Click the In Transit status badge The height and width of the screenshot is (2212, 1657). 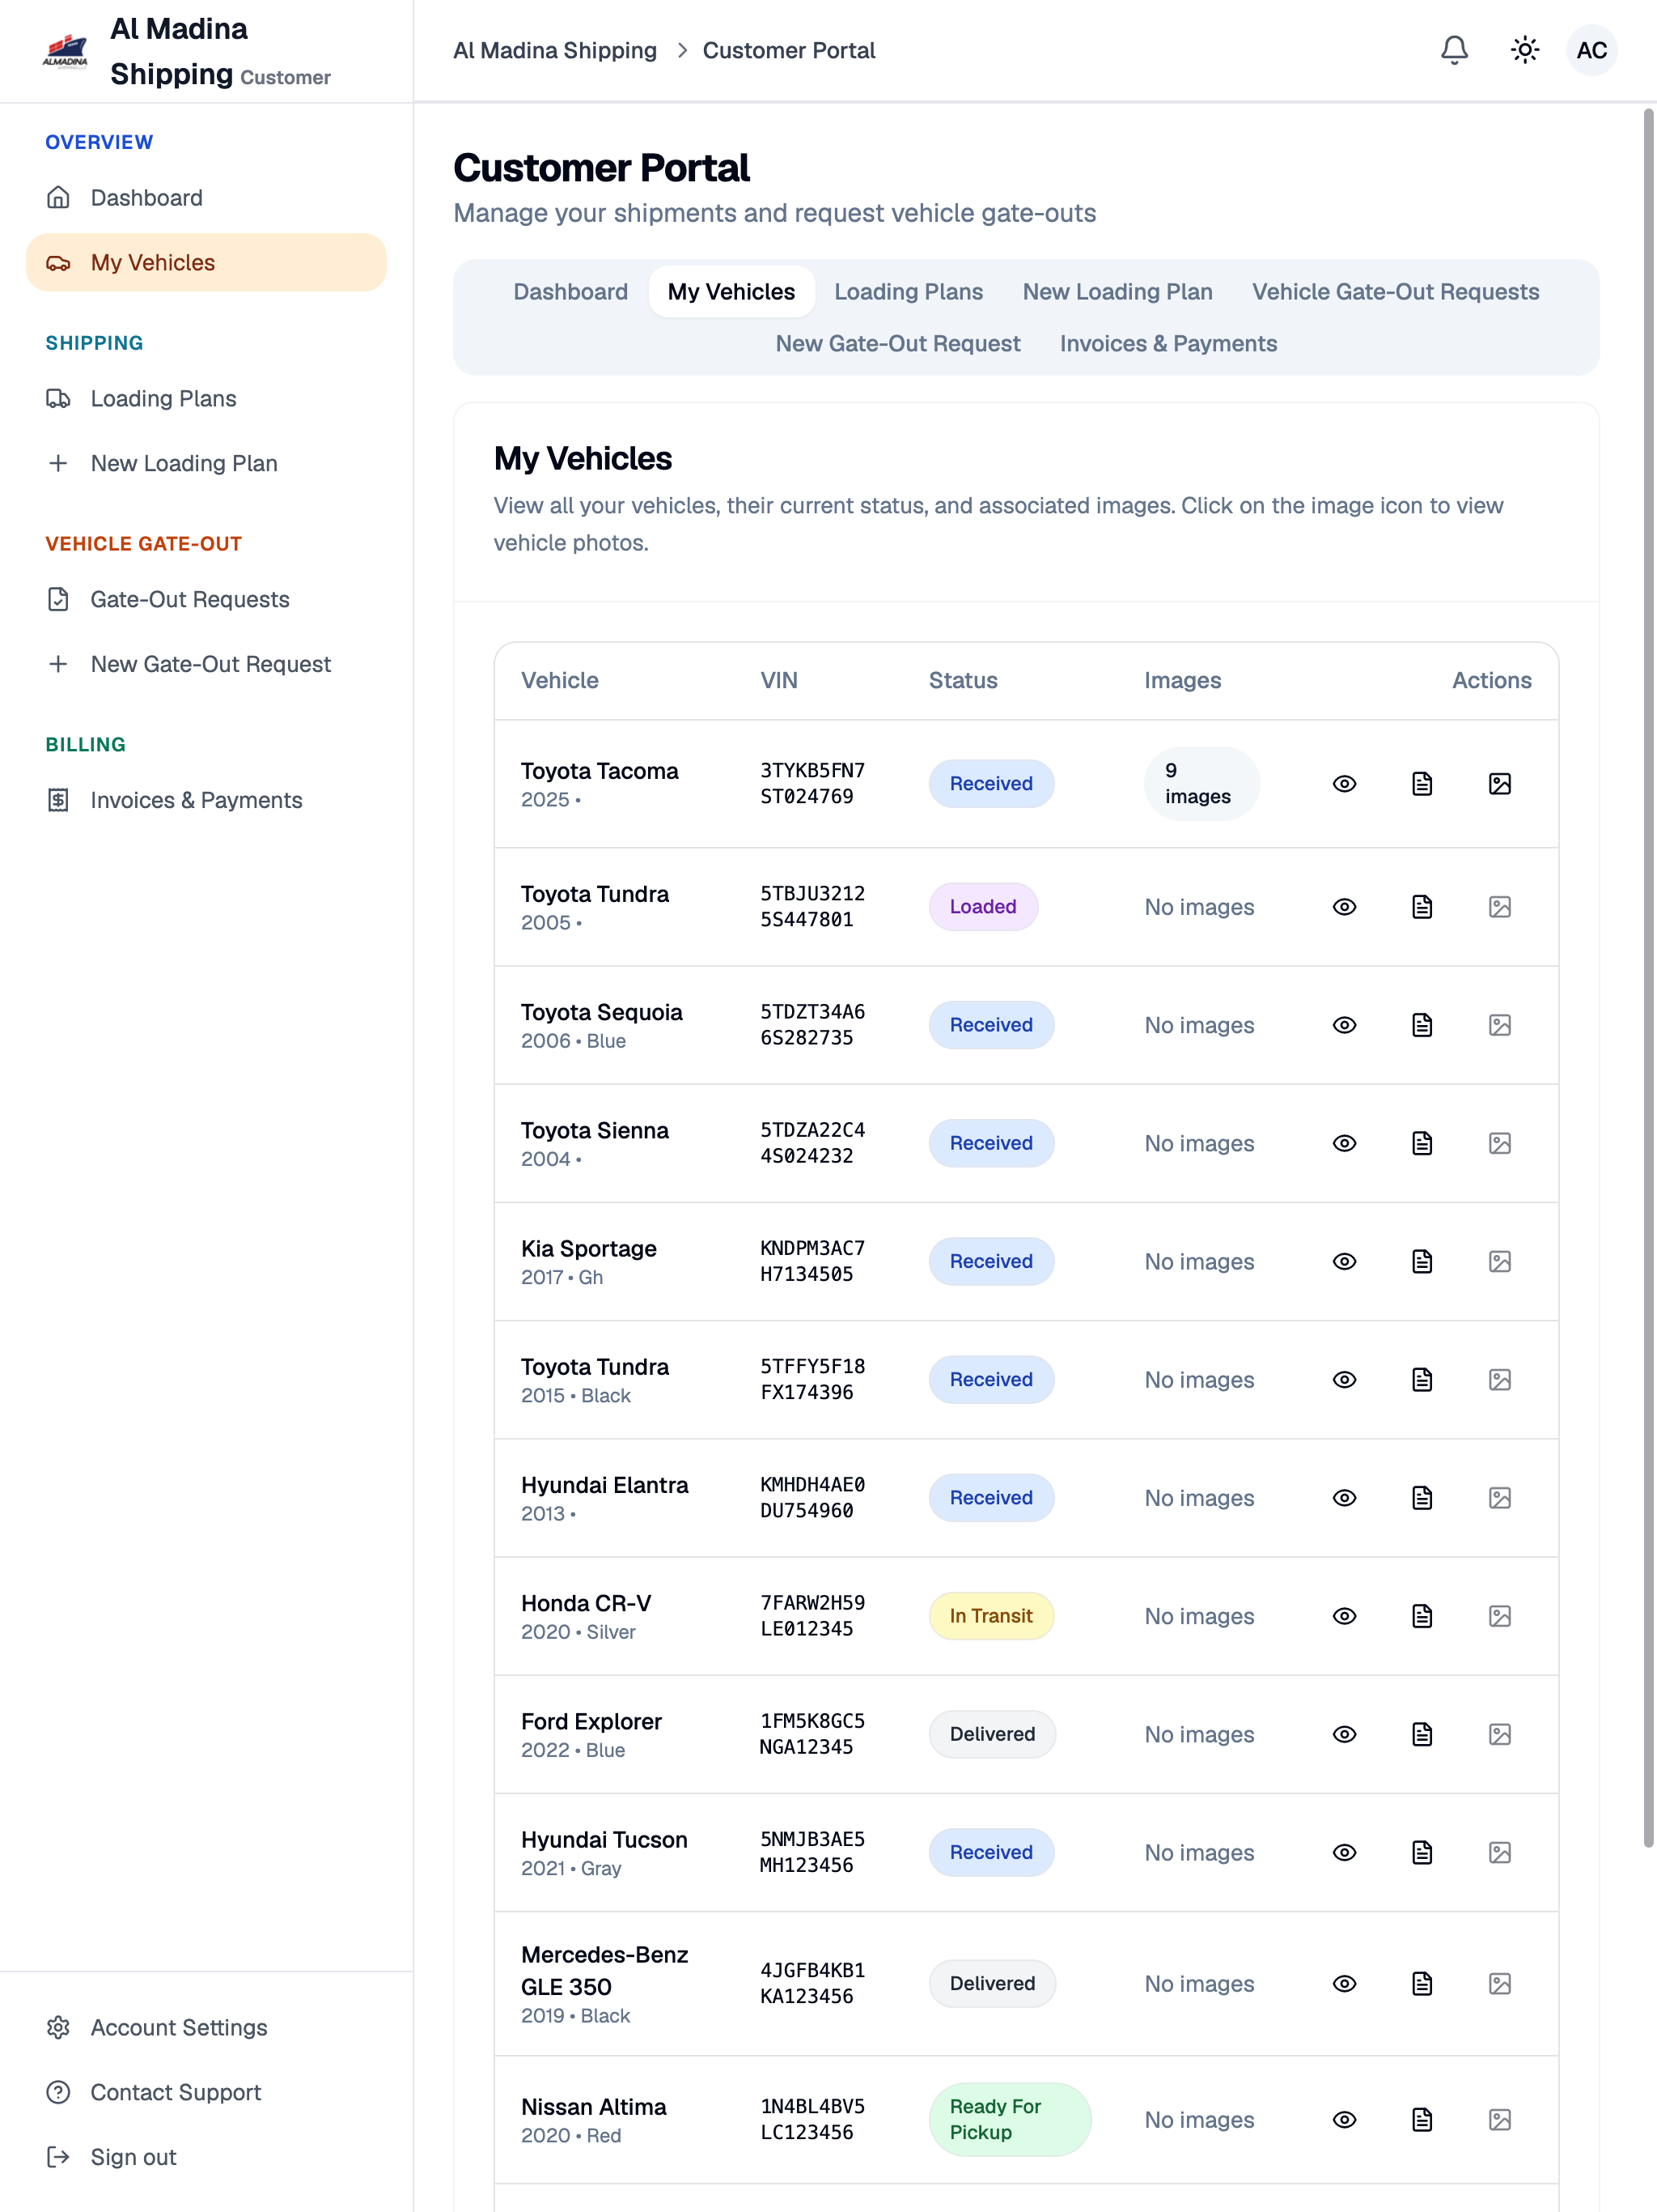pyautogui.click(x=990, y=1616)
